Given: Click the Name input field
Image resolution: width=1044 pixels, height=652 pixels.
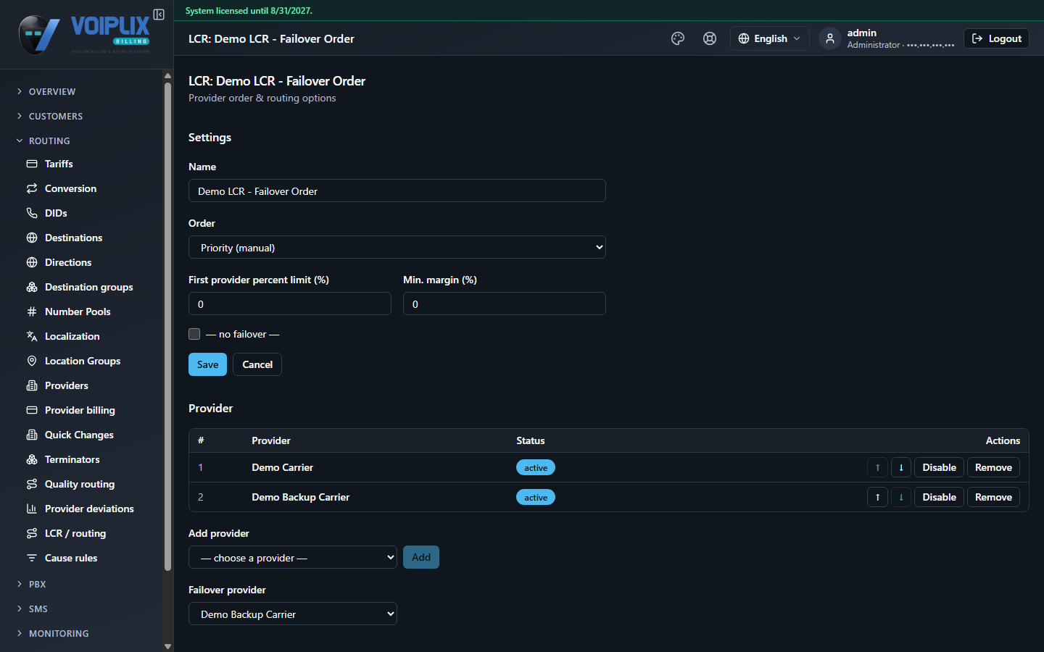Looking at the screenshot, I should coord(397,191).
